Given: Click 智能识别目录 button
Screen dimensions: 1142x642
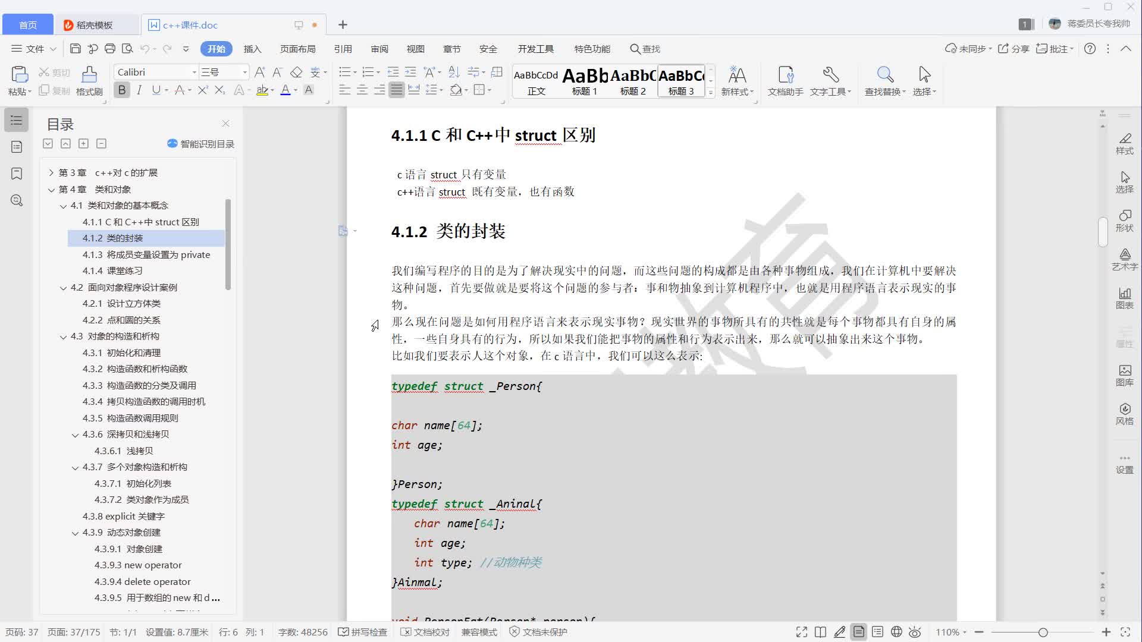Looking at the screenshot, I should [x=200, y=144].
